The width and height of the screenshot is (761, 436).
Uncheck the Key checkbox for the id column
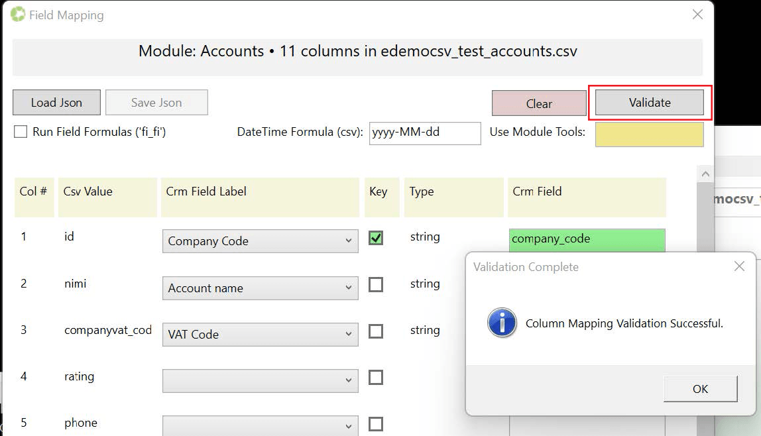(376, 237)
